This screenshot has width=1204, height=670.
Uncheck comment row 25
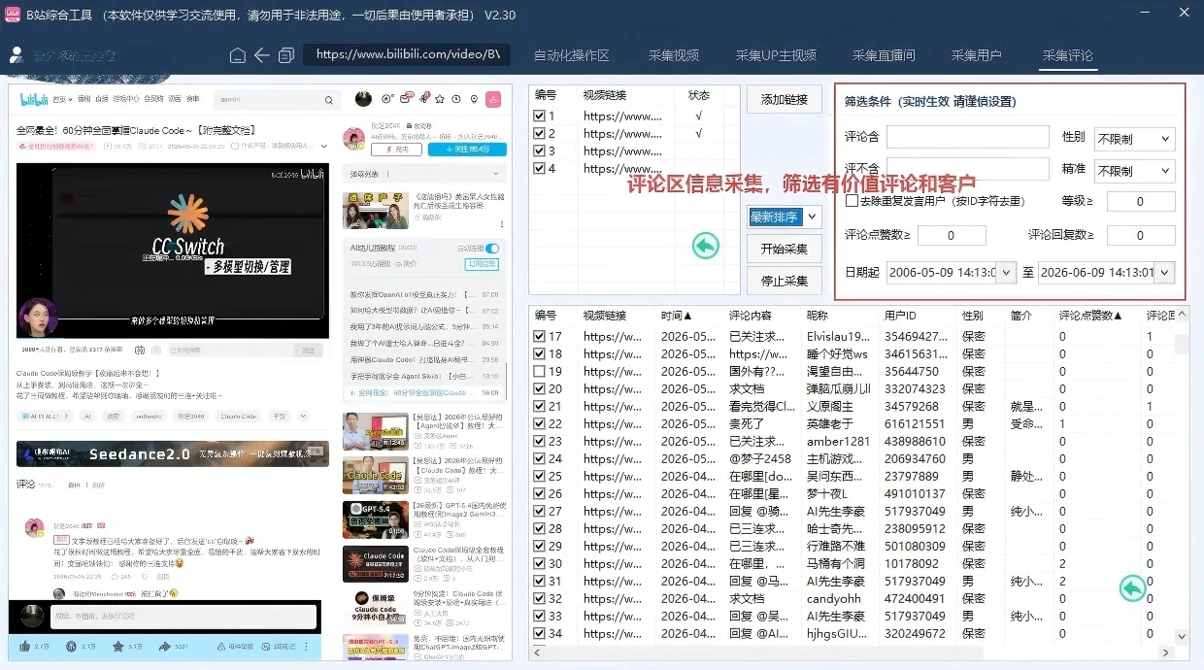click(x=539, y=476)
